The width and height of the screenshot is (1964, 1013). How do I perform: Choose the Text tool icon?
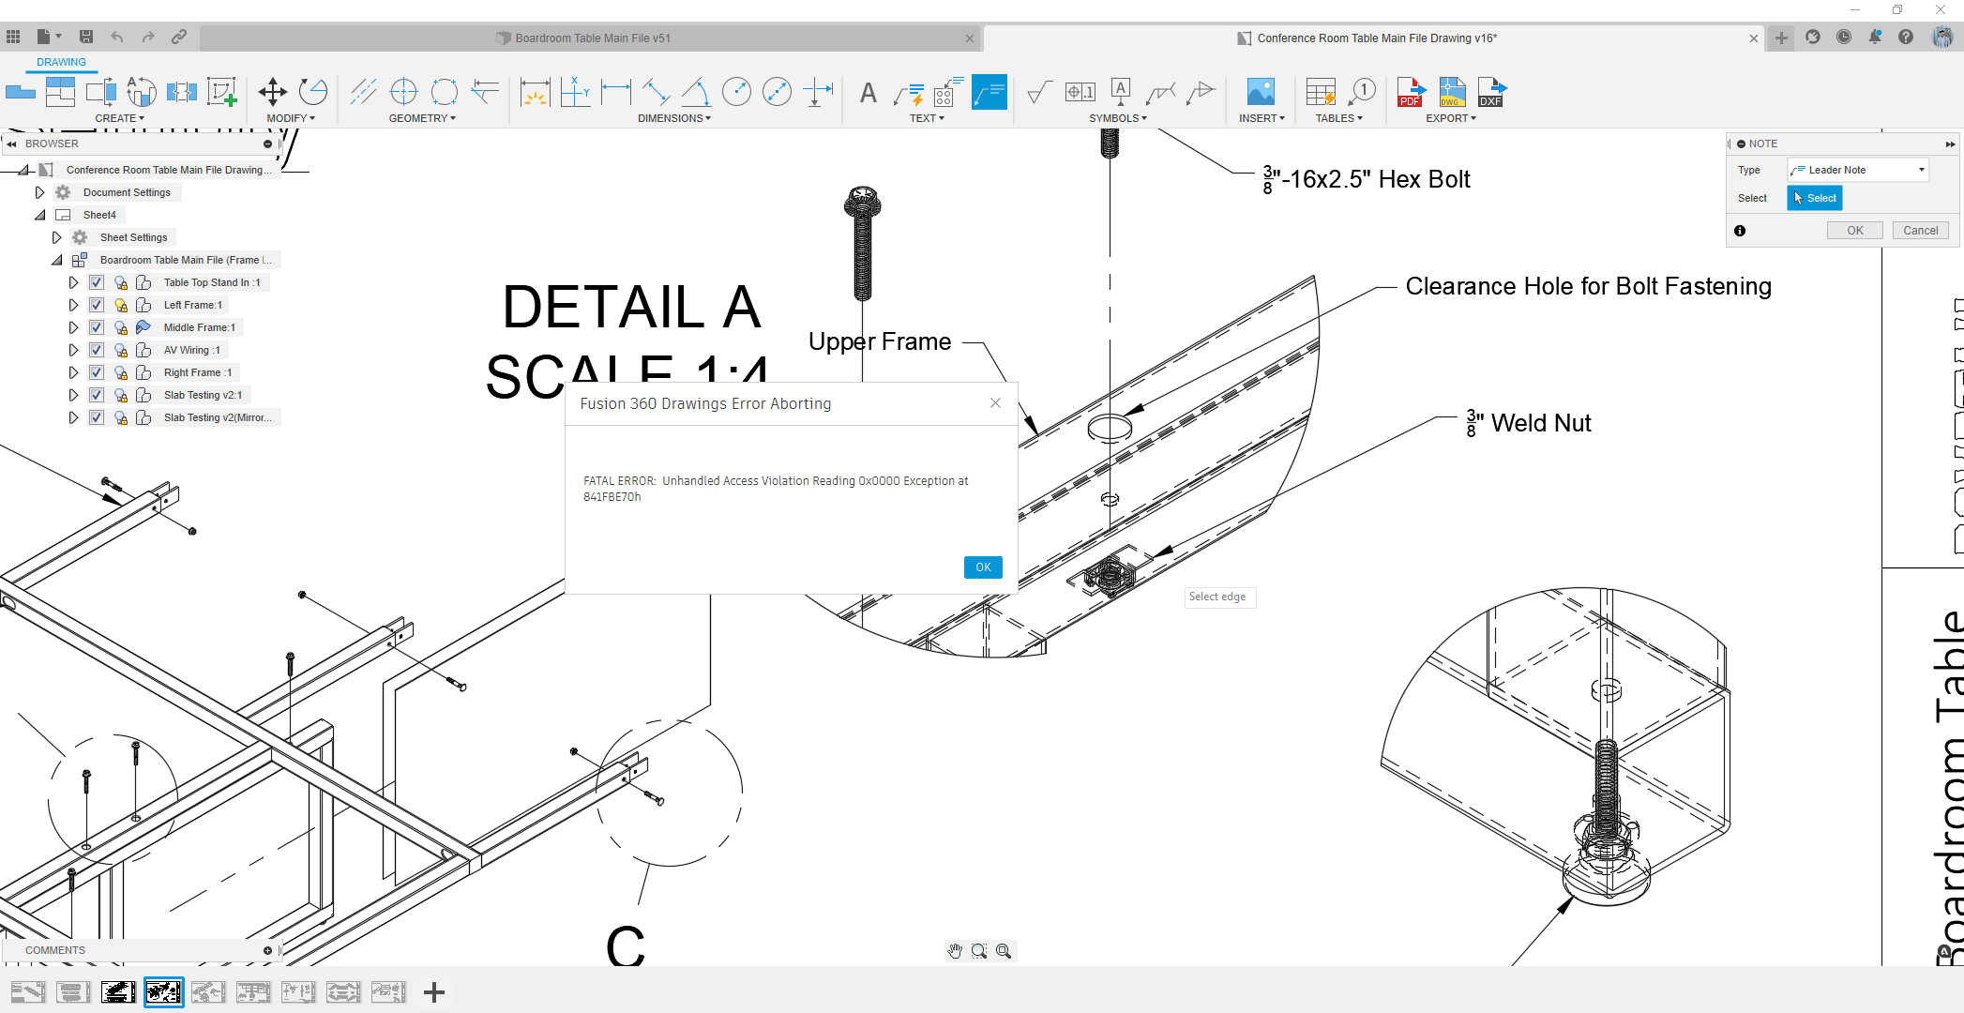[x=869, y=93]
